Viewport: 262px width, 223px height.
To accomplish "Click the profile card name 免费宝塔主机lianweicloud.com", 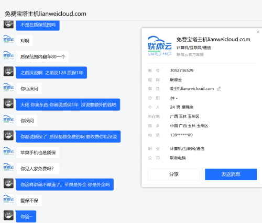I will coord(213,40).
